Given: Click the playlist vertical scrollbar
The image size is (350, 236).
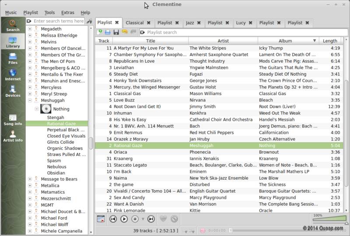Looking at the screenshot, I should click(346, 134).
